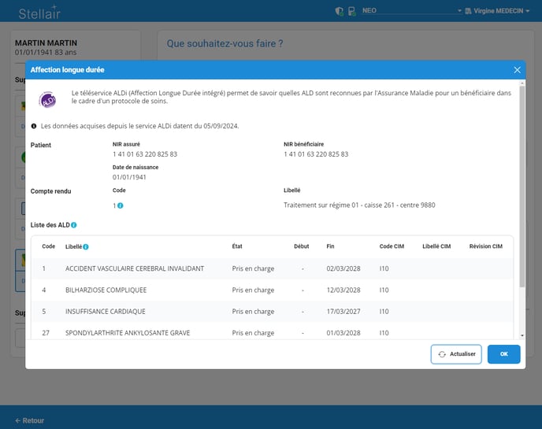Click the État column header
This screenshot has height=429, width=542.
pyautogui.click(x=237, y=246)
